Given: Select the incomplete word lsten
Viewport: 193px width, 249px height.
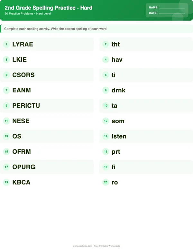Looking at the screenshot, I should pos(119,136).
